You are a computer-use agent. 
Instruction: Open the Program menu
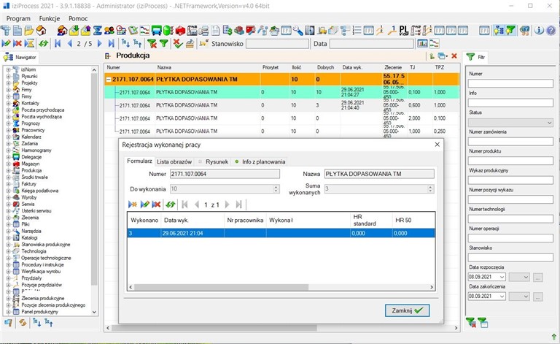pos(18,18)
